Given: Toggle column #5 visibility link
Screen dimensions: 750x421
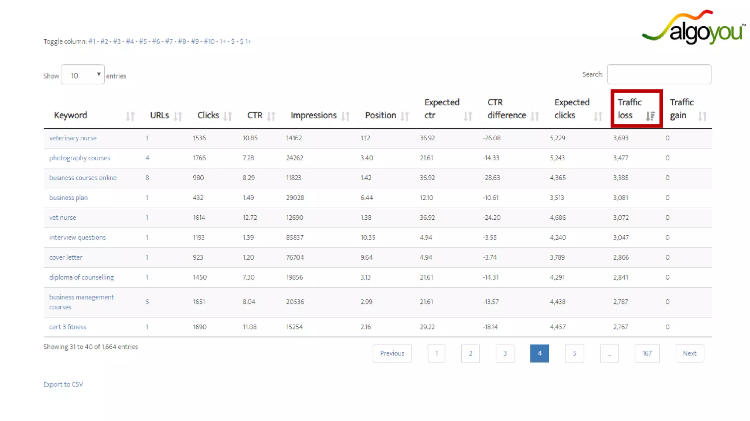Looking at the screenshot, I should (143, 41).
